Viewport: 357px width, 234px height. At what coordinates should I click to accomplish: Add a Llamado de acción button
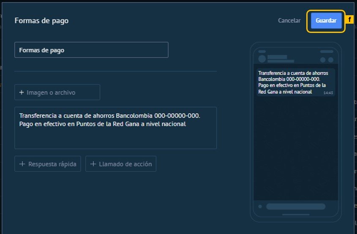pos(121,164)
